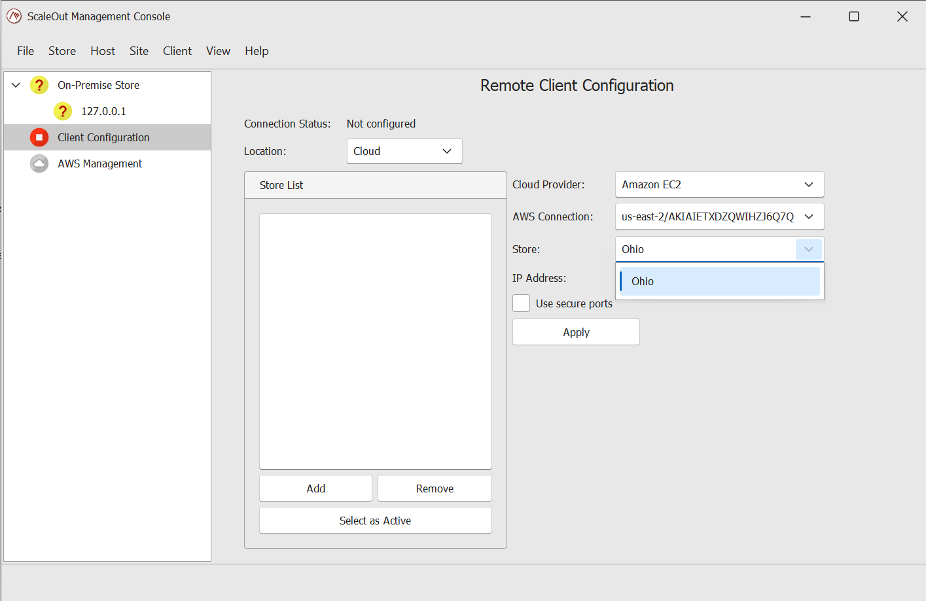Image resolution: width=926 pixels, height=601 pixels.
Task: Open the Help menu
Action: (x=257, y=51)
